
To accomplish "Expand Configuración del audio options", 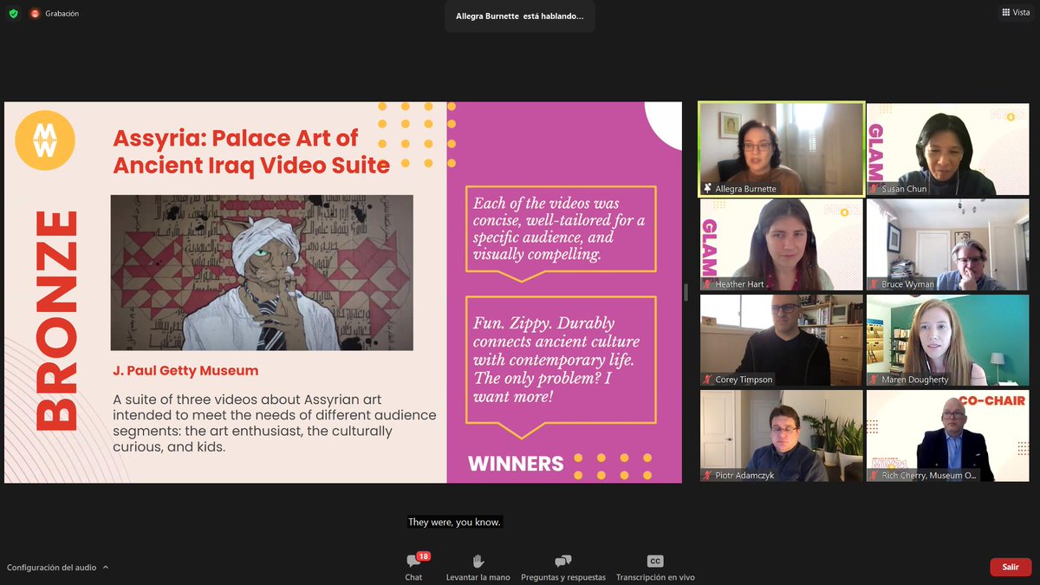I will [x=58, y=568].
